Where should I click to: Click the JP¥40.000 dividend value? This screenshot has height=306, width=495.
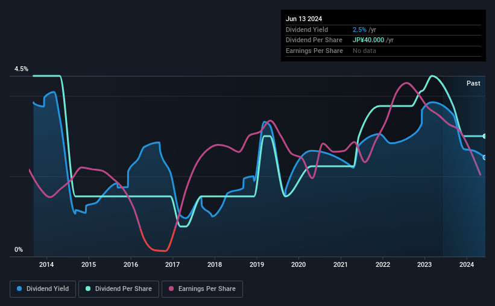tap(368, 40)
